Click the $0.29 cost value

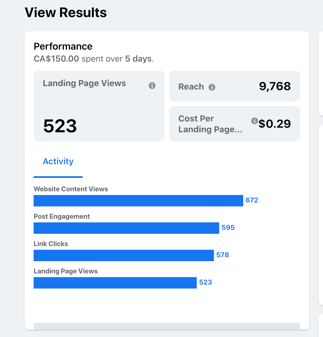[x=275, y=124]
